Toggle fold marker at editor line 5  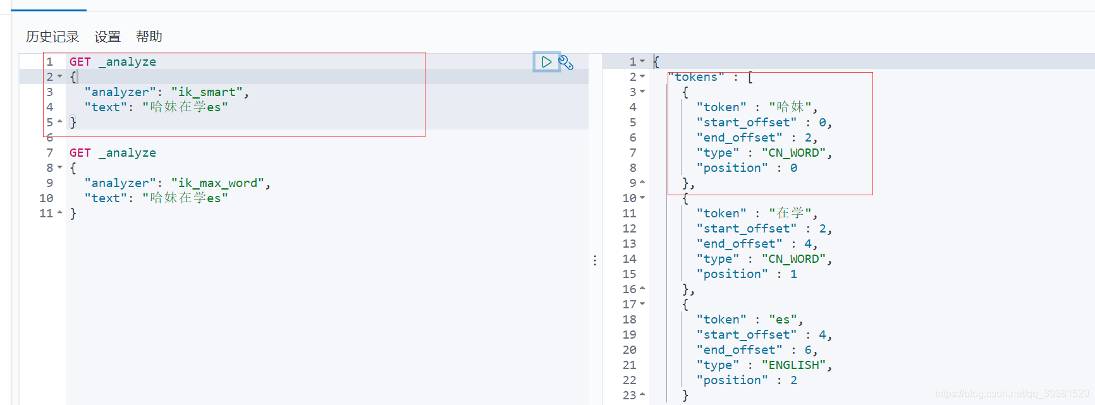[x=60, y=122]
